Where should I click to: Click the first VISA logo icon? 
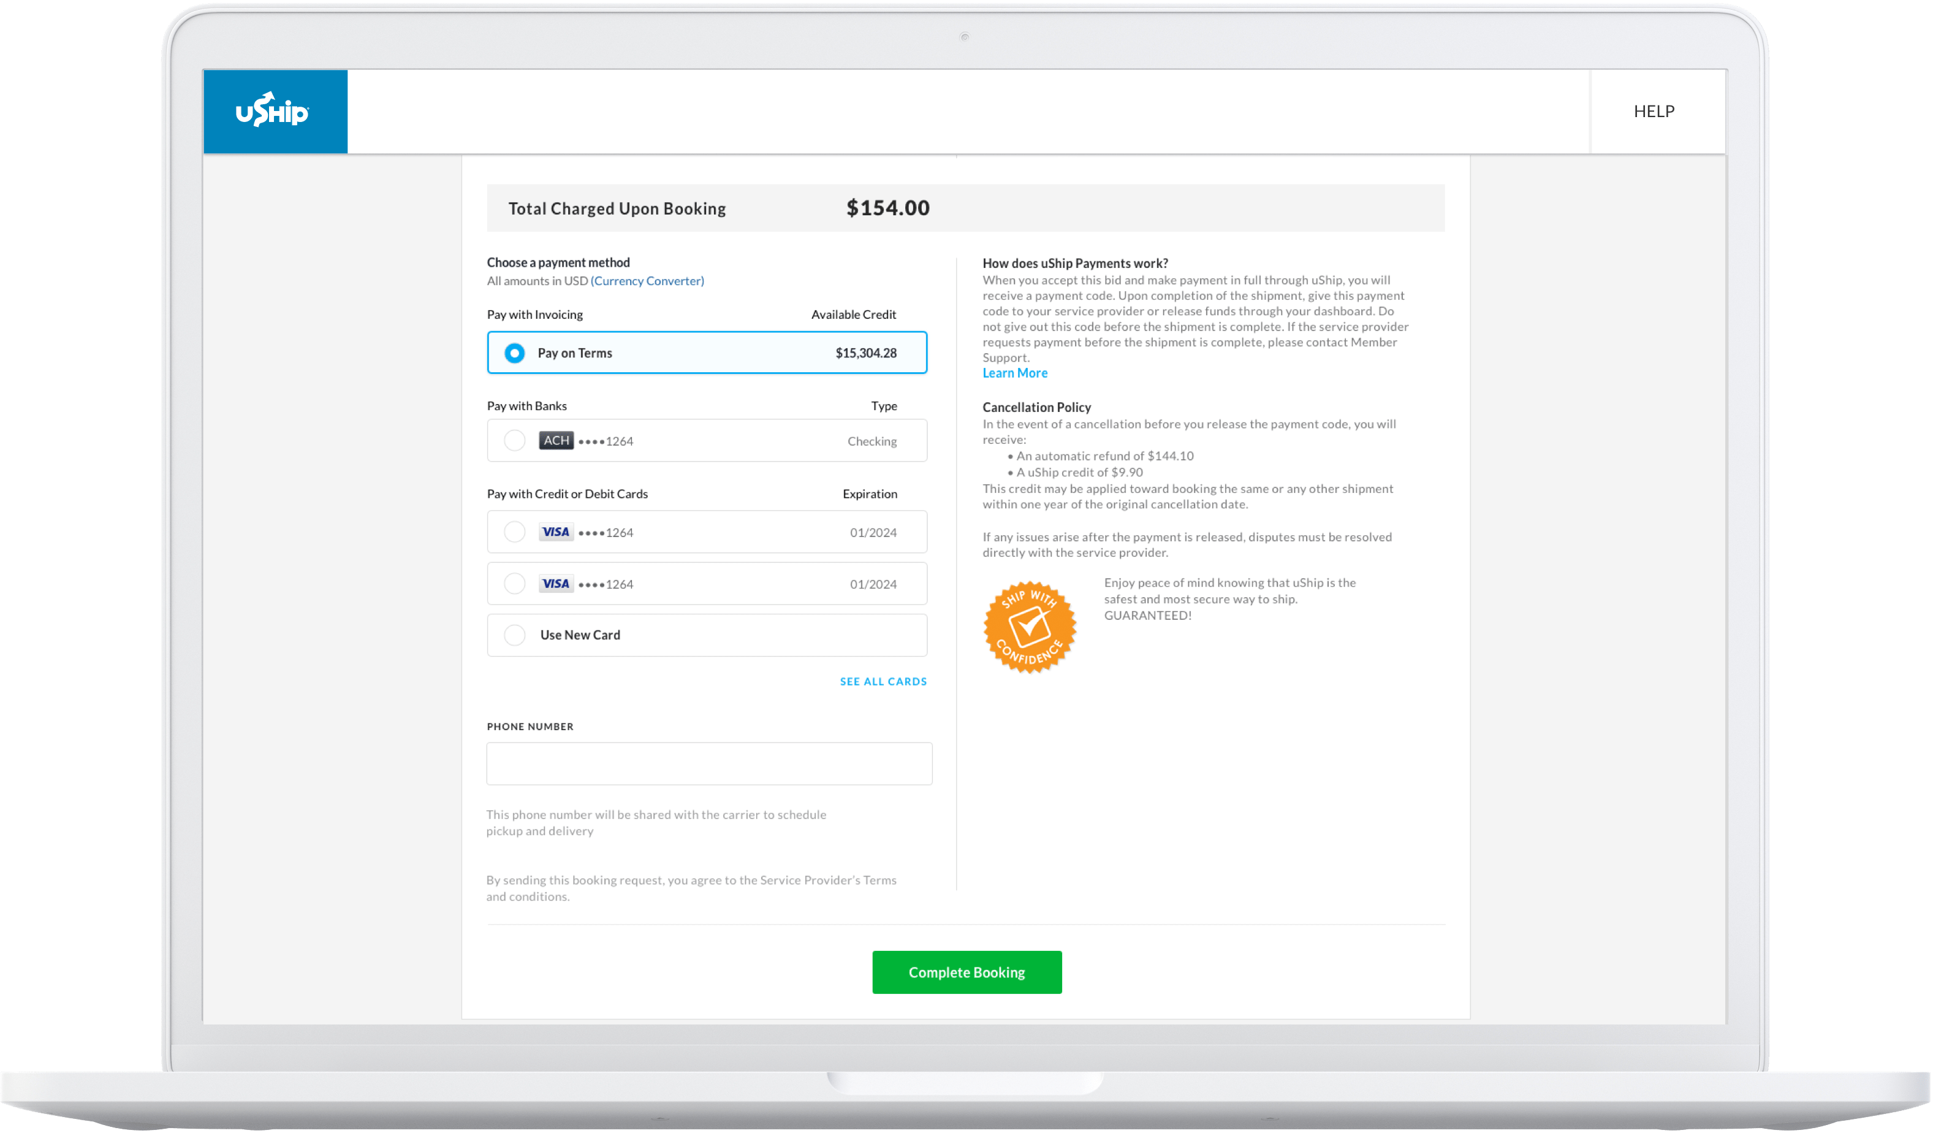[x=555, y=532]
